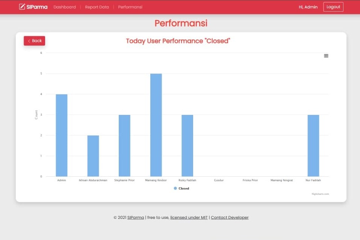Click the Contact Developer link
The height and width of the screenshot is (240, 360).
point(230,217)
